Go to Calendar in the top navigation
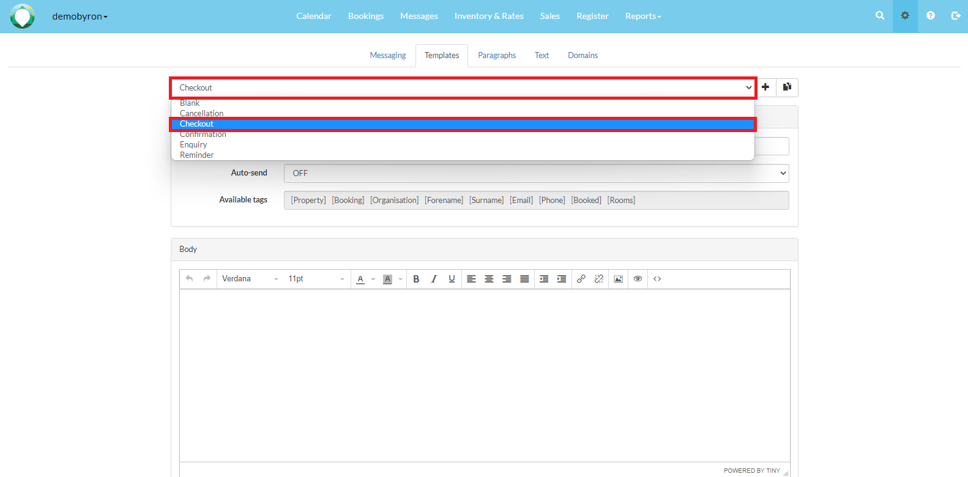The image size is (968, 477). coord(314,16)
